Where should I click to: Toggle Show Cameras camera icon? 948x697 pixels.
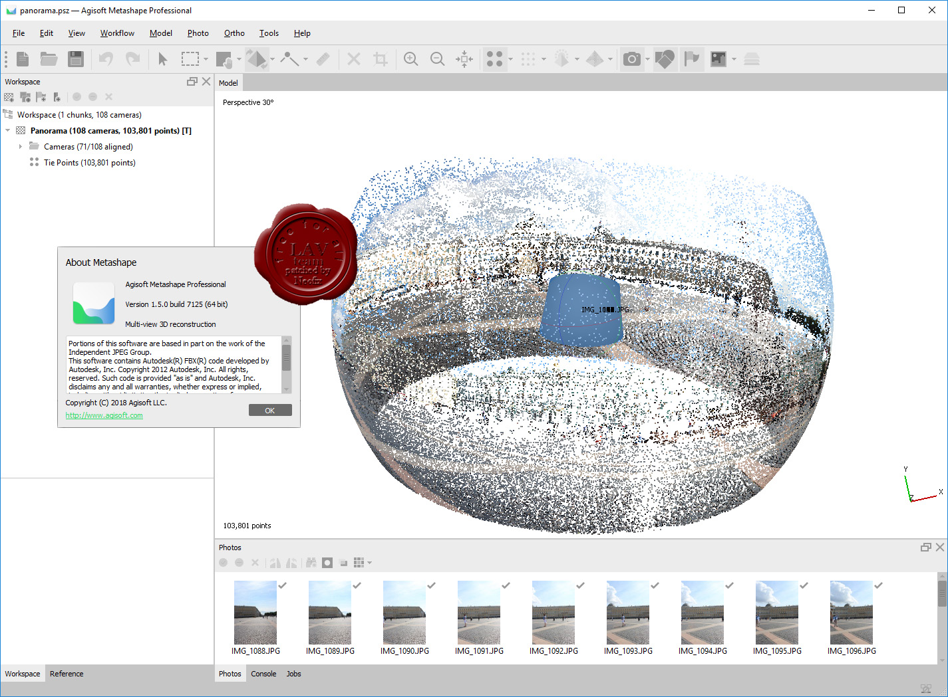(632, 59)
